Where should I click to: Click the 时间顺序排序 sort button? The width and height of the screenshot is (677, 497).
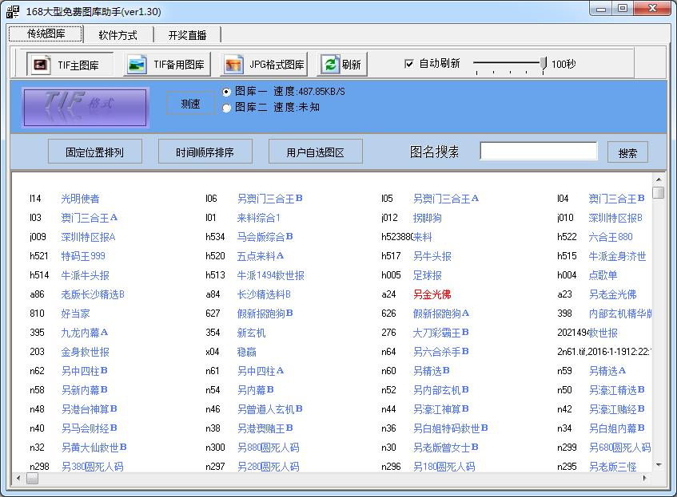pyautogui.click(x=205, y=151)
